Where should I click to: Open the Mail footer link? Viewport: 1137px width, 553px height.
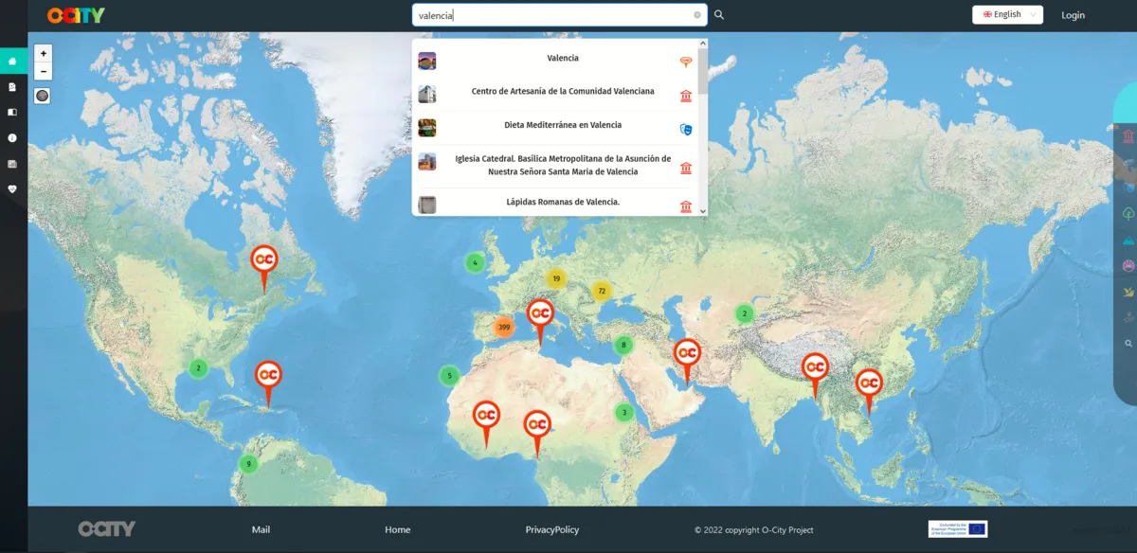(262, 529)
